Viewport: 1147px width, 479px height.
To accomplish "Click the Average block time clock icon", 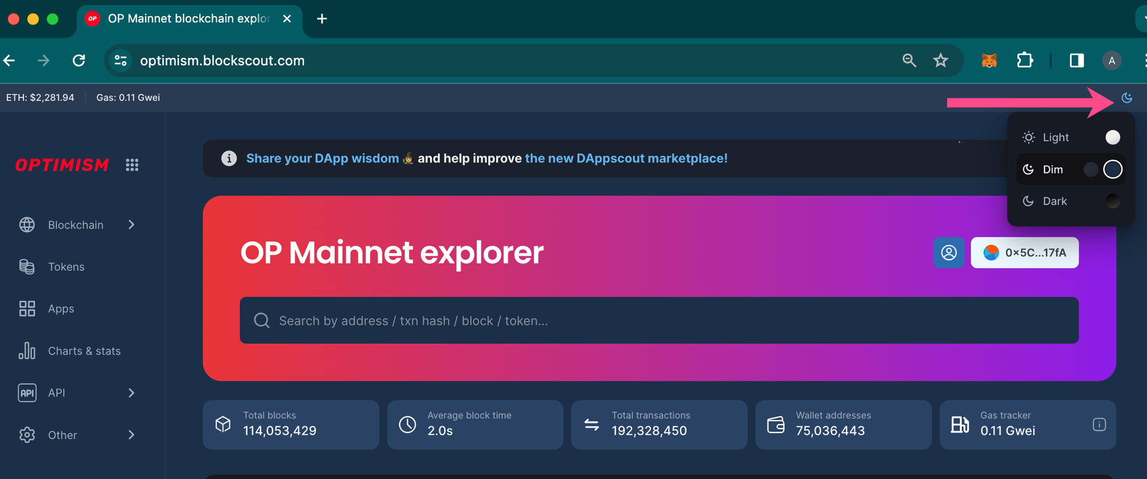I will coord(408,425).
